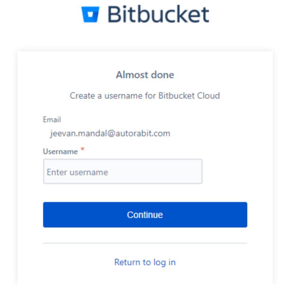Click the Create a username subtitle
The width and height of the screenshot is (284, 284).
(x=145, y=96)
